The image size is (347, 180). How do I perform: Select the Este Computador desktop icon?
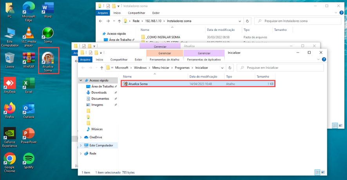pos(9,37)
